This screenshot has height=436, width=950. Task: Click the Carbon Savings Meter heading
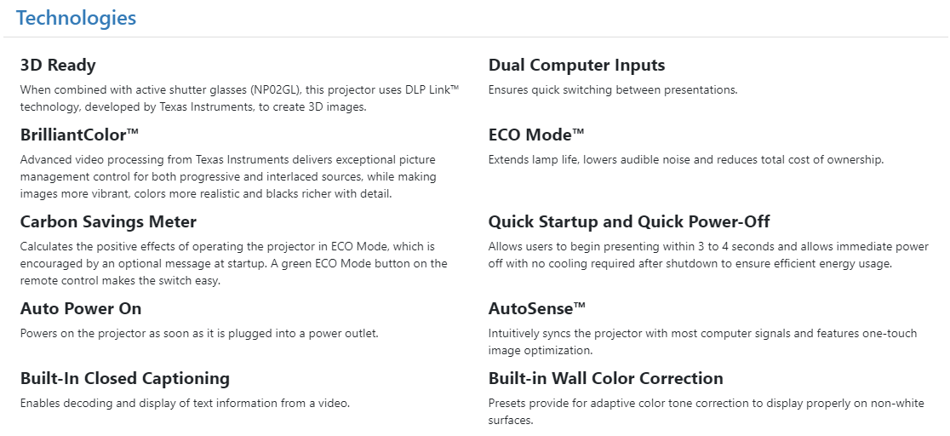[108, 221]
